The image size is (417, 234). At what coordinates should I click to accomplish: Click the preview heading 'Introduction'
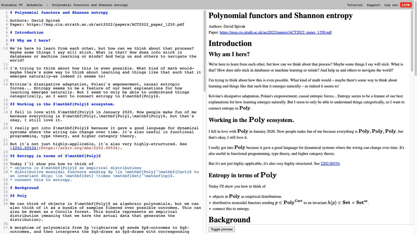(230, 43)
